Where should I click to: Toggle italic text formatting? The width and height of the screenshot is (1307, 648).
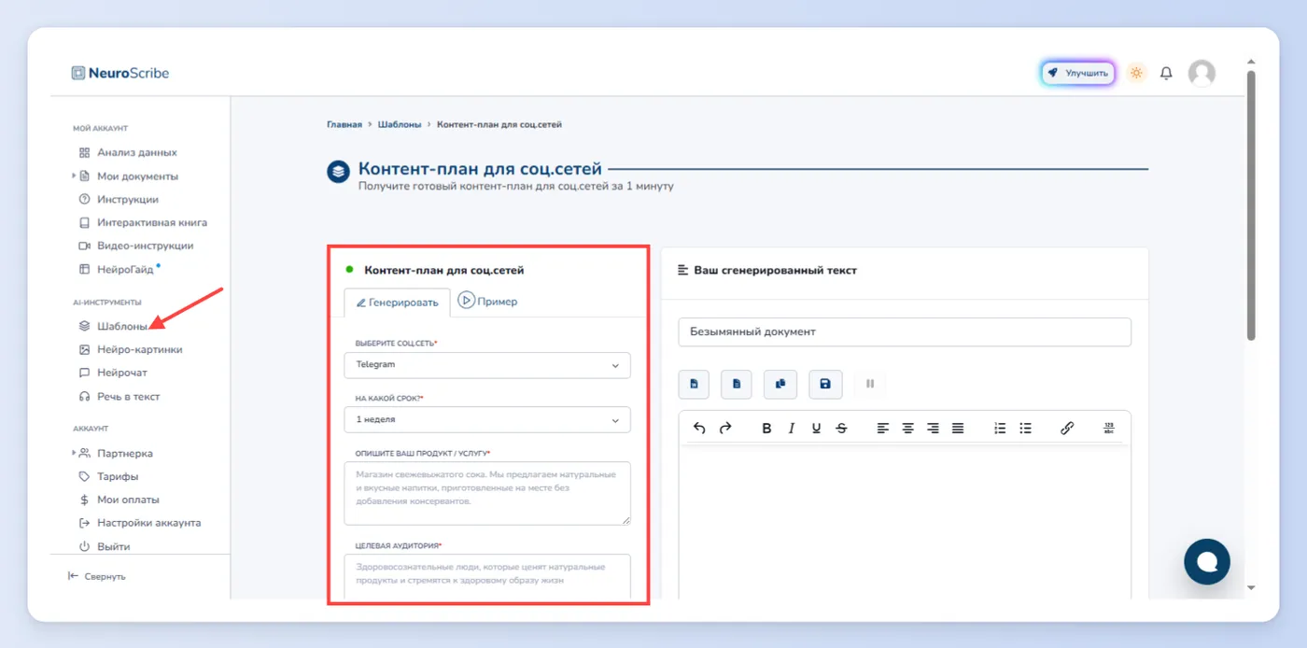pyautogui.click(x=792, y=428)
